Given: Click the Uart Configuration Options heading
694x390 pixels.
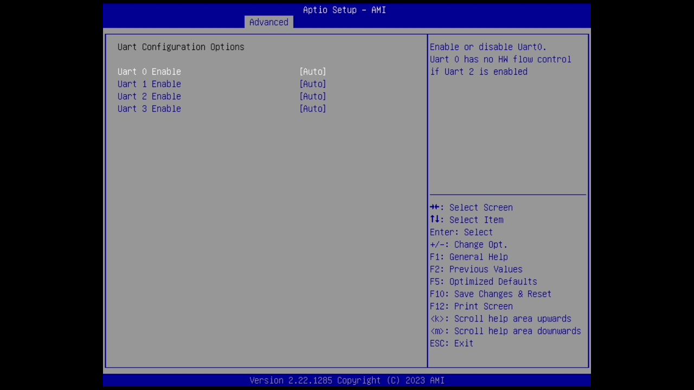Looking at the screenshot, I should 181,47.
